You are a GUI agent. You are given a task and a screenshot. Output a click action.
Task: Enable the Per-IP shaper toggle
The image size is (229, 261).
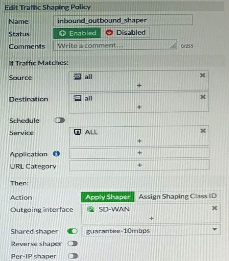[x=73, y=256]
